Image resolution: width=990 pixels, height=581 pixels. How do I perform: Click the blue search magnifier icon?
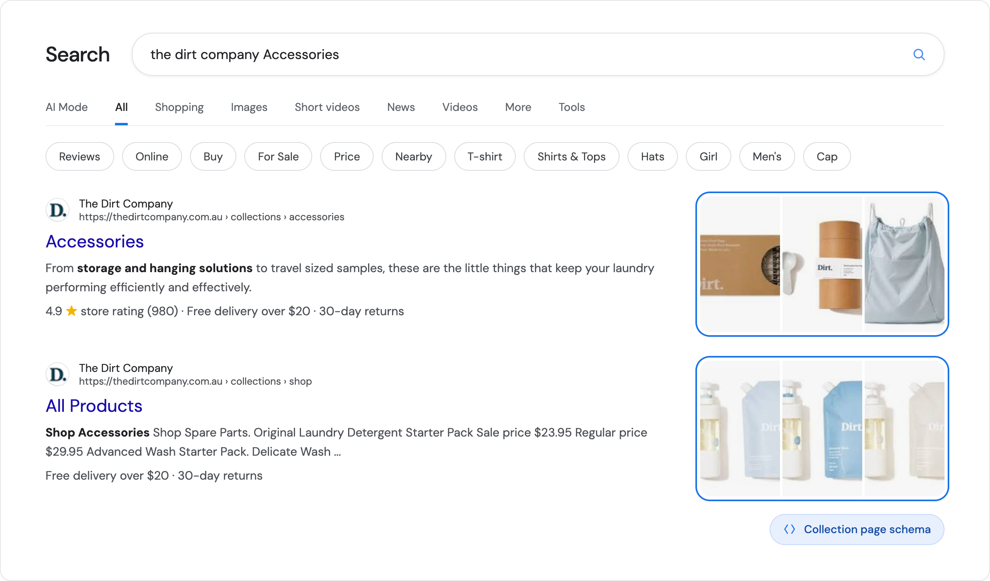point(919,55)
